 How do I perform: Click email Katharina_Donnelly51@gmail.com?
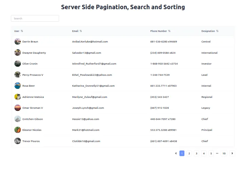93,86
